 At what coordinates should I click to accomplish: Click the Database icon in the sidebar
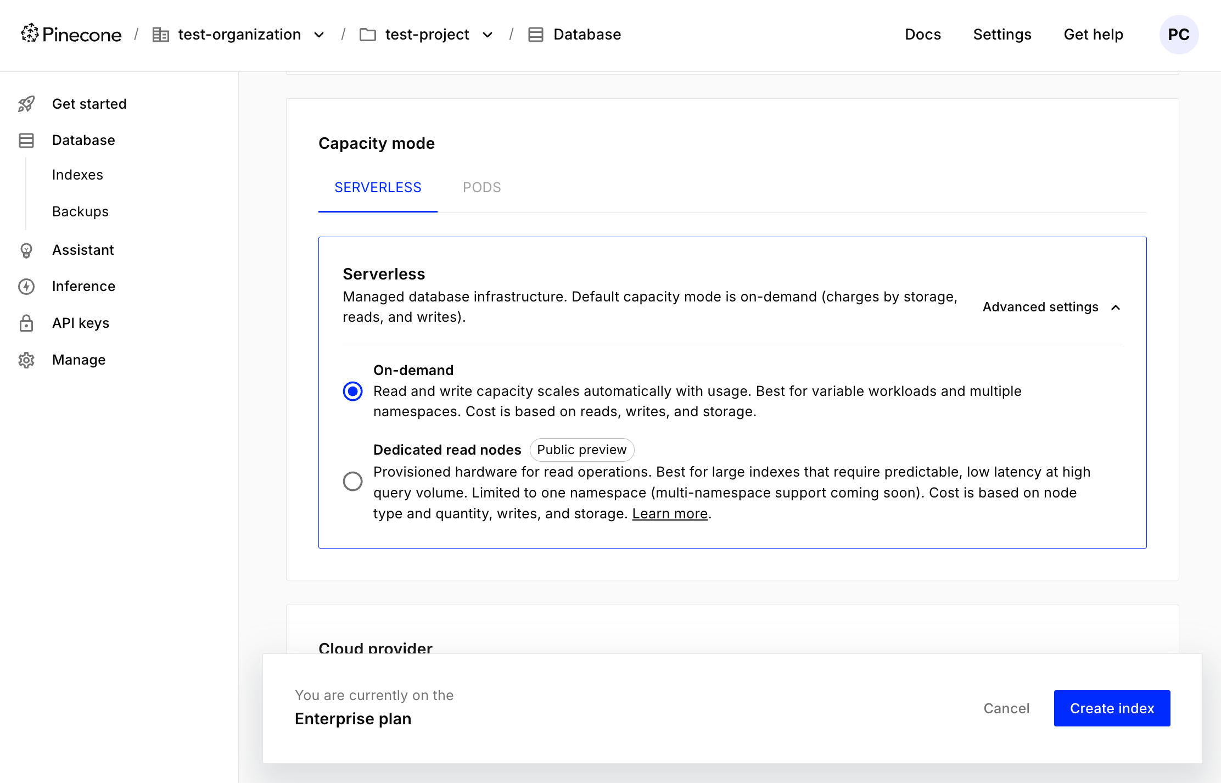(26, 140)
